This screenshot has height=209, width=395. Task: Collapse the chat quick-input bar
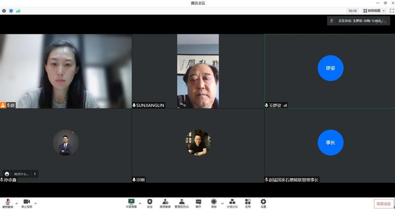pyautogui.click(x=35, y=174)
